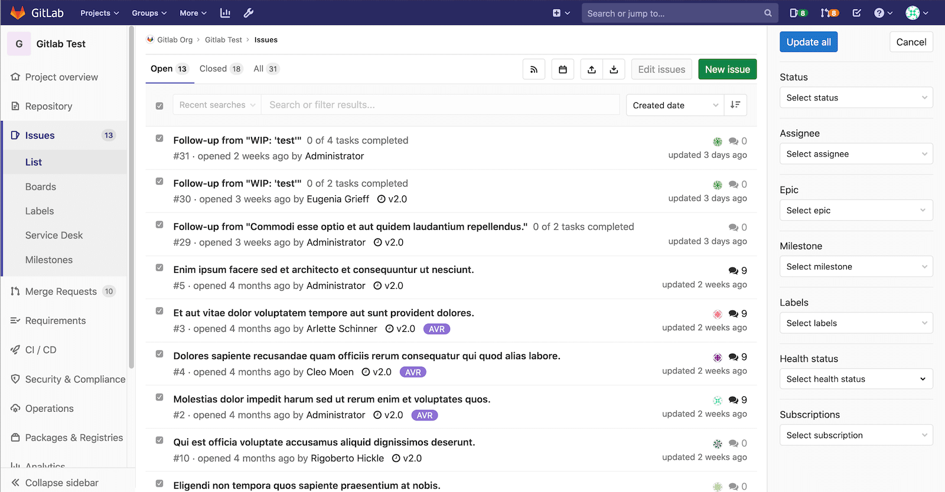Viewport: 945px width, 492px height.
Task: Open the Created date sort dropdown
Action: [x=674, y=105]
